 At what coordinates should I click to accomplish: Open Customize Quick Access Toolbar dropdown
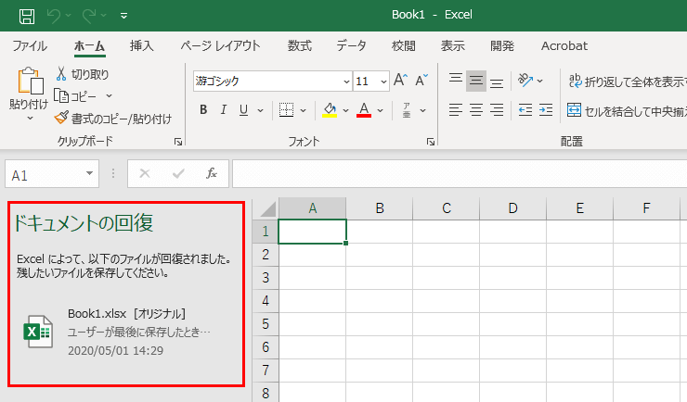point(124,16)
